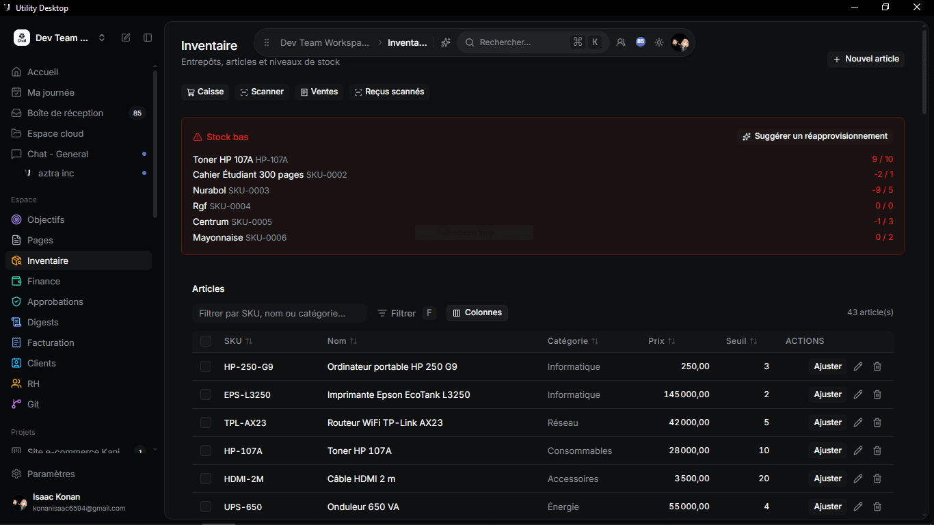This screenshot has width=934, height=525.
Task: Click the main page vertical scrollbar
Action: (924, 72)
